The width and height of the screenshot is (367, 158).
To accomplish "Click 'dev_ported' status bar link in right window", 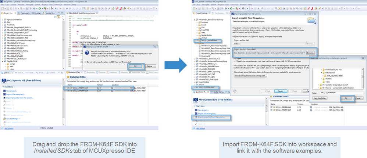I will coord(200,128).
